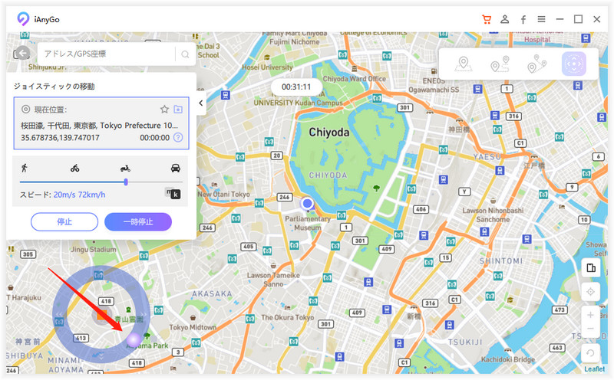This screenshot has height=380, width=614.
Task: Select the change location mode icon
Action: (x=464, y=64)
